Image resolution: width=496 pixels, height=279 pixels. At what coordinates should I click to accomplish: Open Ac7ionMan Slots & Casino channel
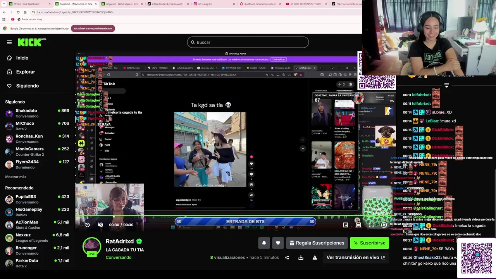37,225
